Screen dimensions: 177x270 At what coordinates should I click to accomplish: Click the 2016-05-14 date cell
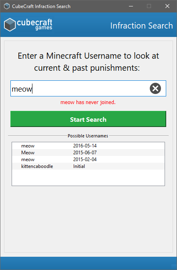(x=85, y=146)
